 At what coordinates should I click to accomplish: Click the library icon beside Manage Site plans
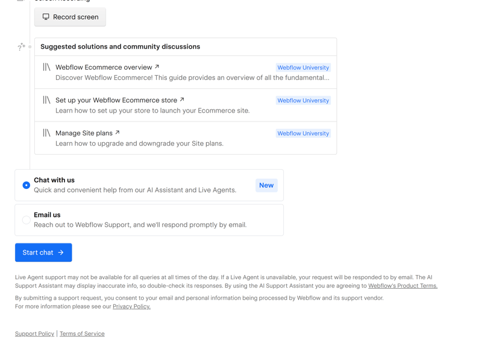coord(46,133)
